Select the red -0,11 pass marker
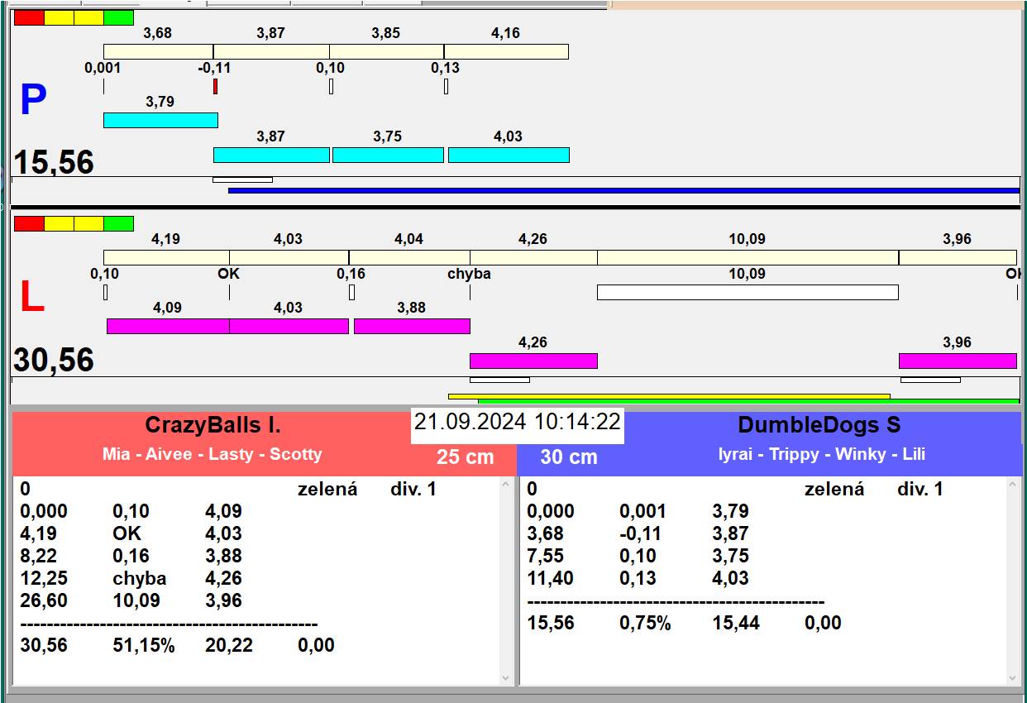The image size is (1027, 703). pos(215,86)
